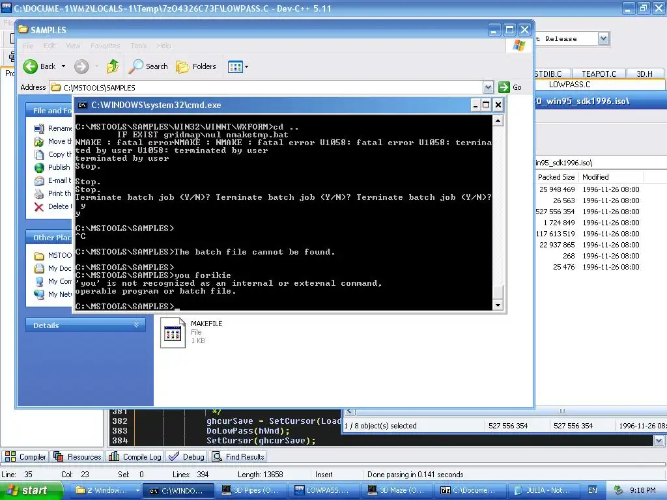Expand the Details panel chevron
This screenshot has height=500, width=667.
tap(137, 325)
